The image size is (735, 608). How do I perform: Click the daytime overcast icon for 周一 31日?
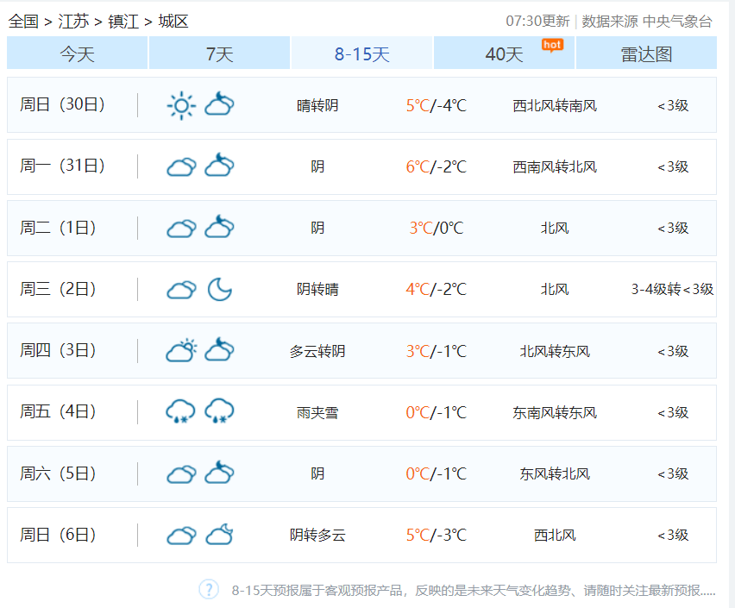(x=181, y=167)
